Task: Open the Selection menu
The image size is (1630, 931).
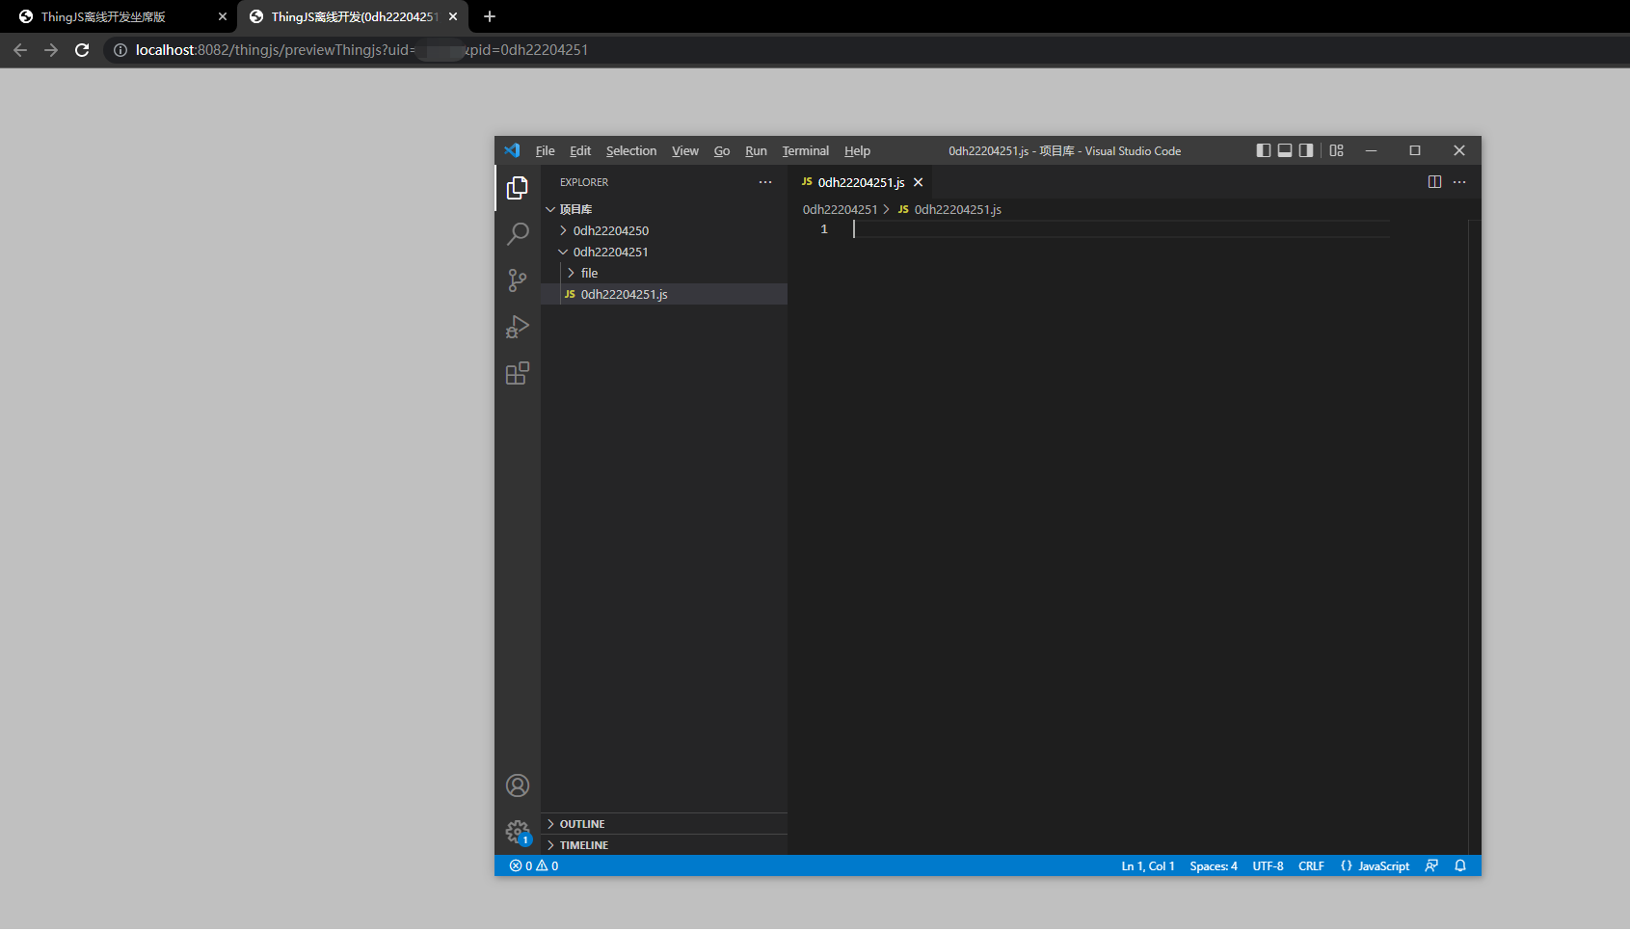Action: [631, 150]
